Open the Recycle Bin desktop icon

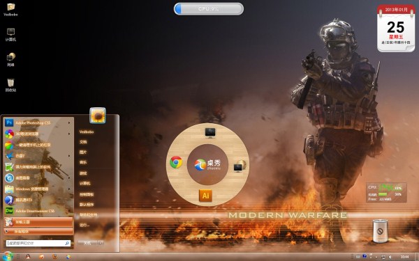[10, 85]
